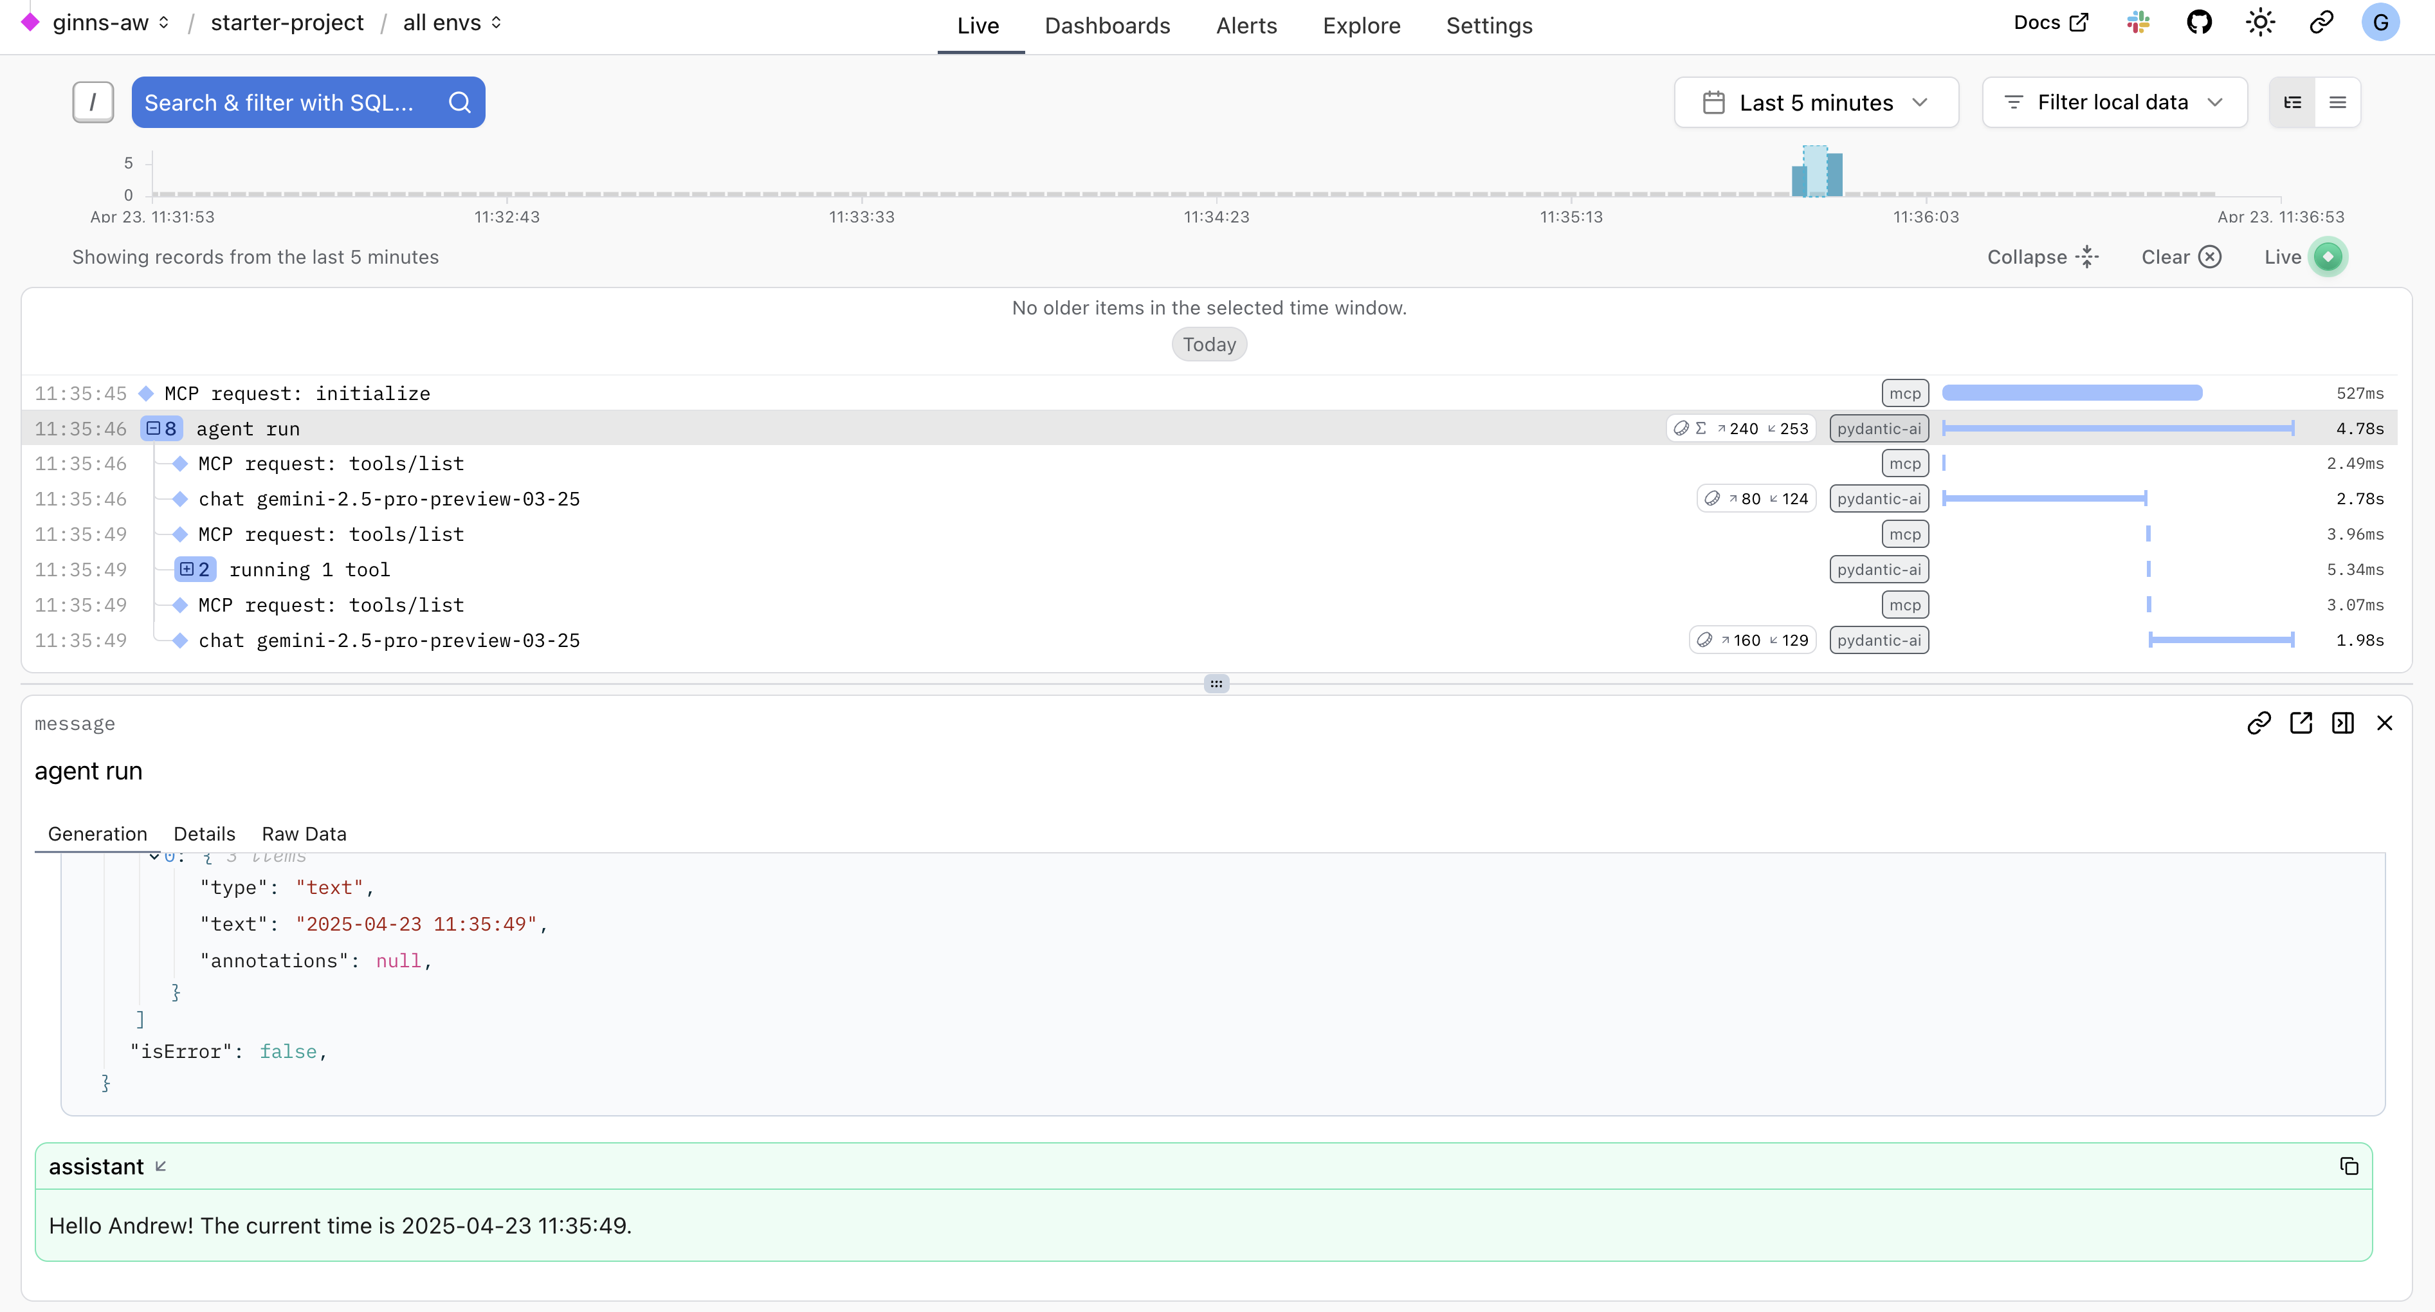
Task: Open the Last 5 minutes time range selector
Action: 1815,102
